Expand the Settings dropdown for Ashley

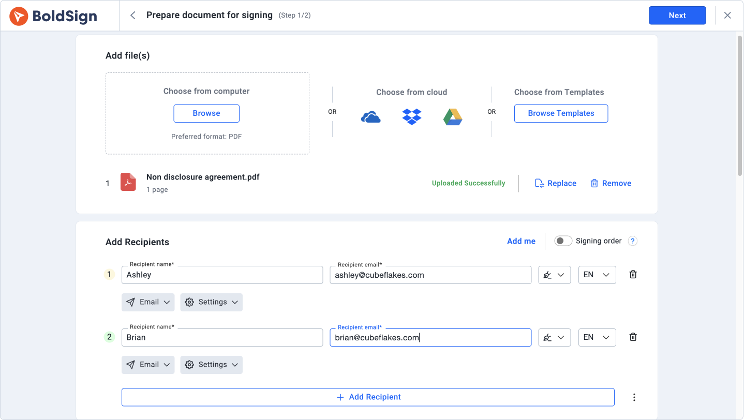coord(211,302)
